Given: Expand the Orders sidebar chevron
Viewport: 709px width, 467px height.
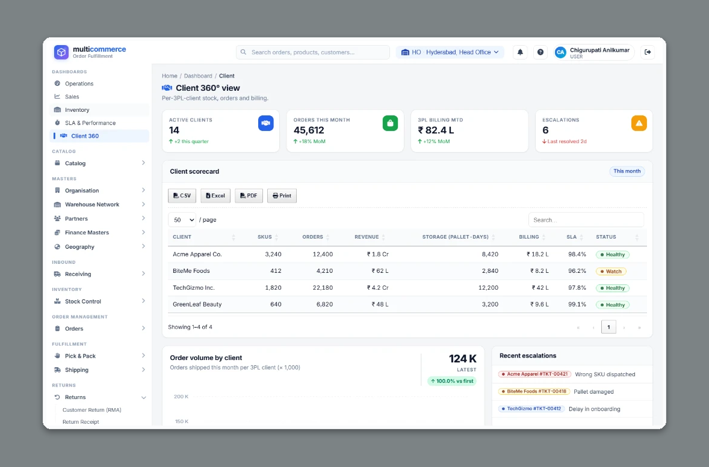Looking at the screenshot, I should click(x=143, y=328).
